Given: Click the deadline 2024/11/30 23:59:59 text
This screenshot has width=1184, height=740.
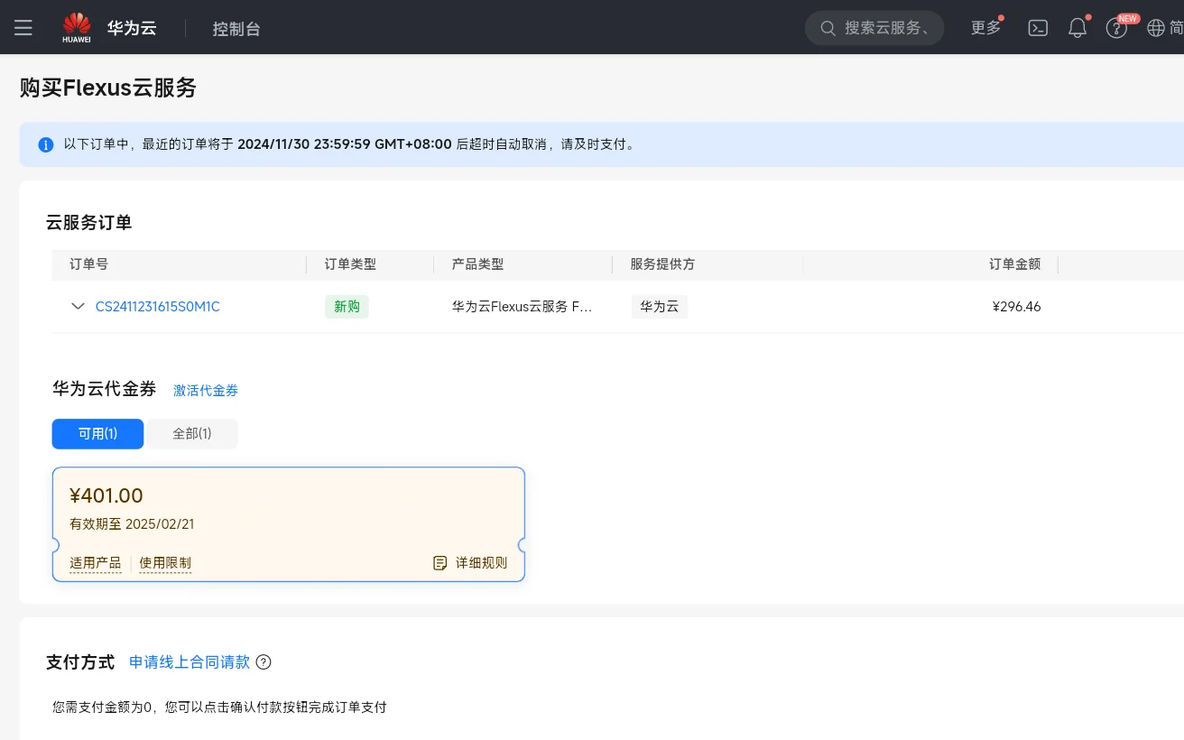Looking at the screenshot, I should [x=345, y=144].
